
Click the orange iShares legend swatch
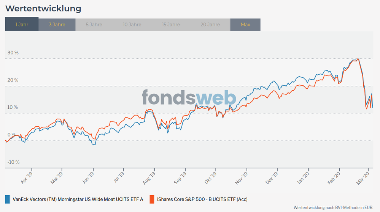point(152,199)
